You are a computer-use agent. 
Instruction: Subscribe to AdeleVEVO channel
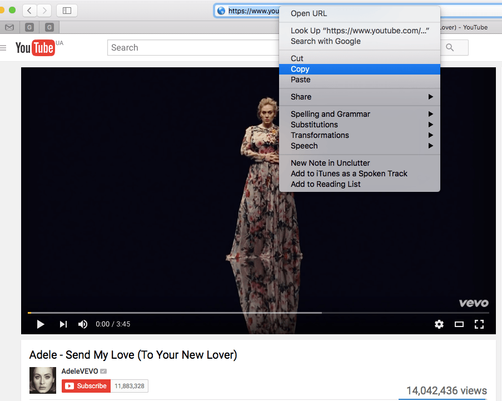click(86, 386)
